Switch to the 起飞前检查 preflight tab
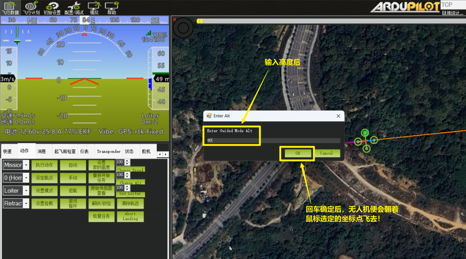The width and height of the screenshot is (466, 259). (65, 151)
